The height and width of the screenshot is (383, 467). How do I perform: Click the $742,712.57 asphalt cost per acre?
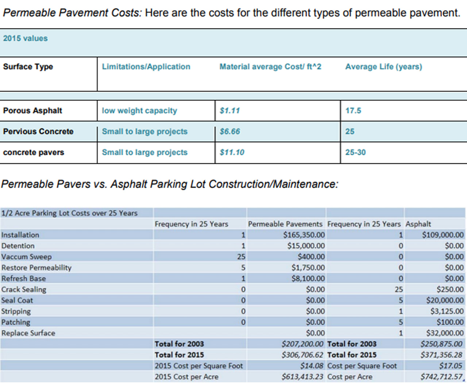pos(441,377)
